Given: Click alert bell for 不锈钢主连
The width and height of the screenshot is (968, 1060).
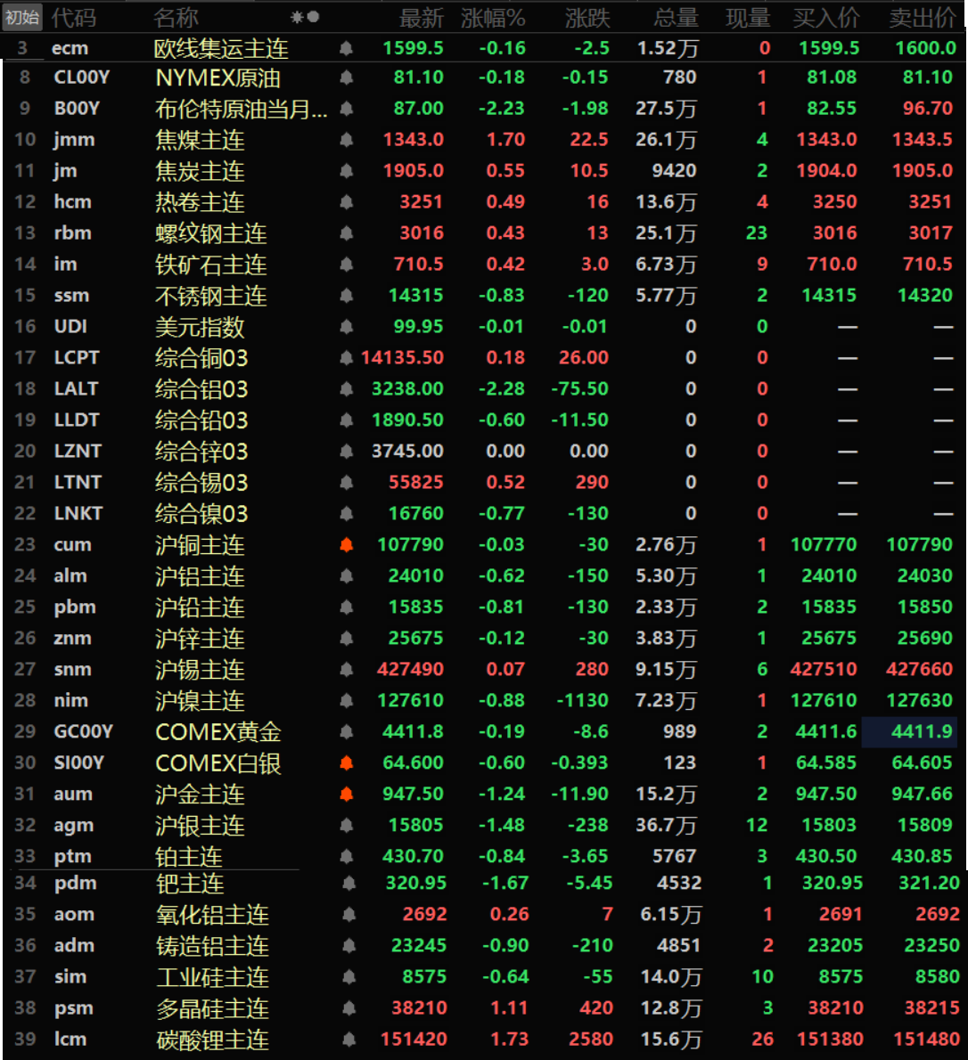Looking at the screenshot, I should [347, 296].
